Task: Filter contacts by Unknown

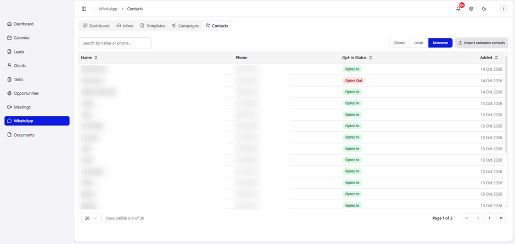Action: click(440, 43)
